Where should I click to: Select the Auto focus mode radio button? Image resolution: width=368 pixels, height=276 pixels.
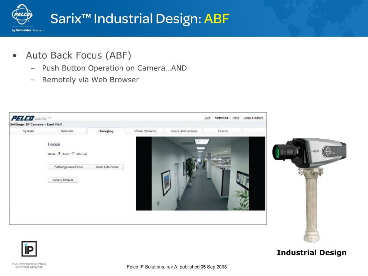pos(59,154)
